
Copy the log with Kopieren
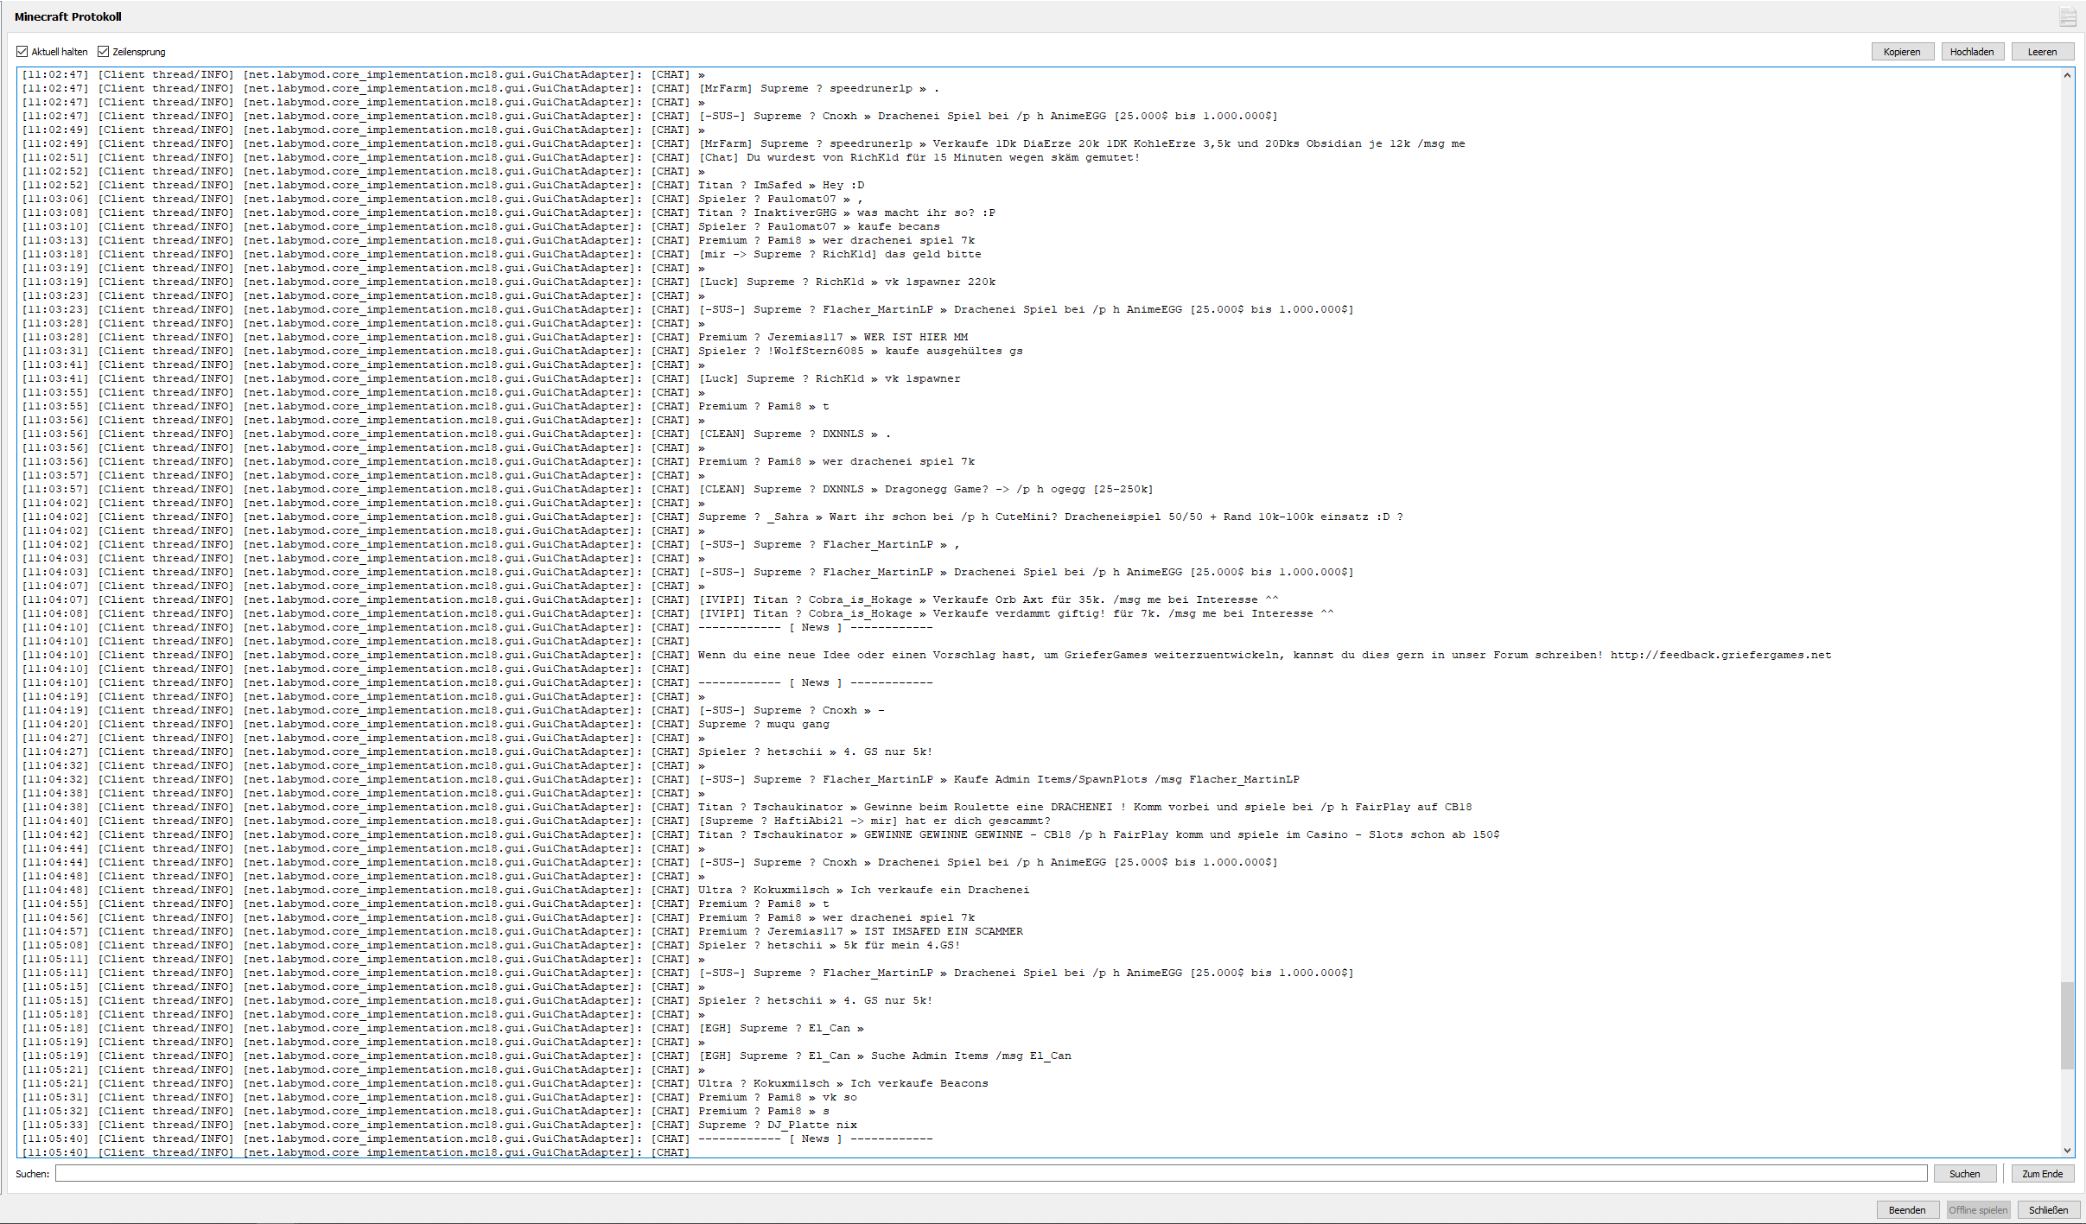[x=1902, y=52]
